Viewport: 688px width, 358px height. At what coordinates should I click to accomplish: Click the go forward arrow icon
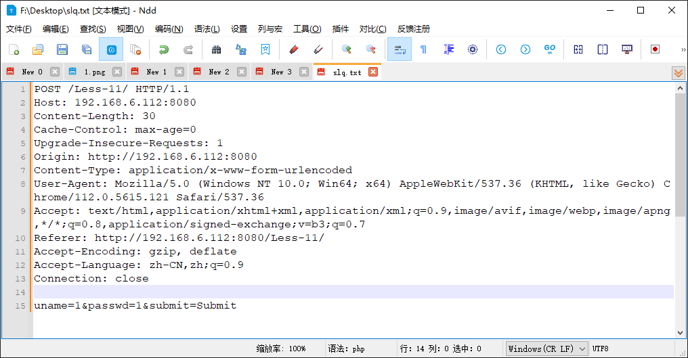(x=525, y=49)
